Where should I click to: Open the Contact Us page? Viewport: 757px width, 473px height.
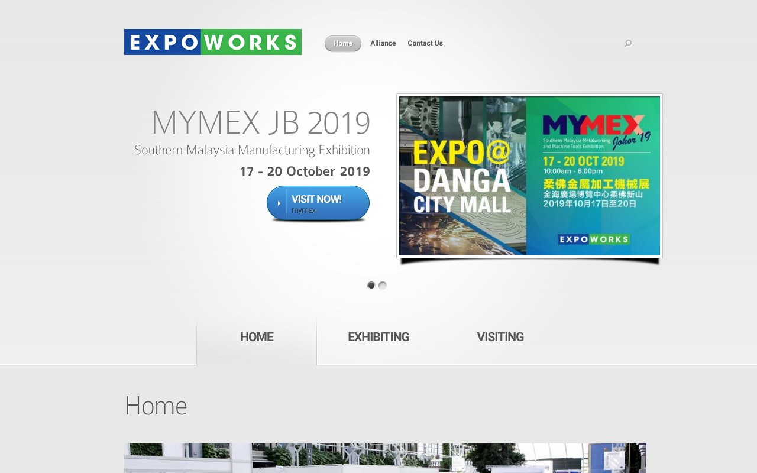click(425, 43)
